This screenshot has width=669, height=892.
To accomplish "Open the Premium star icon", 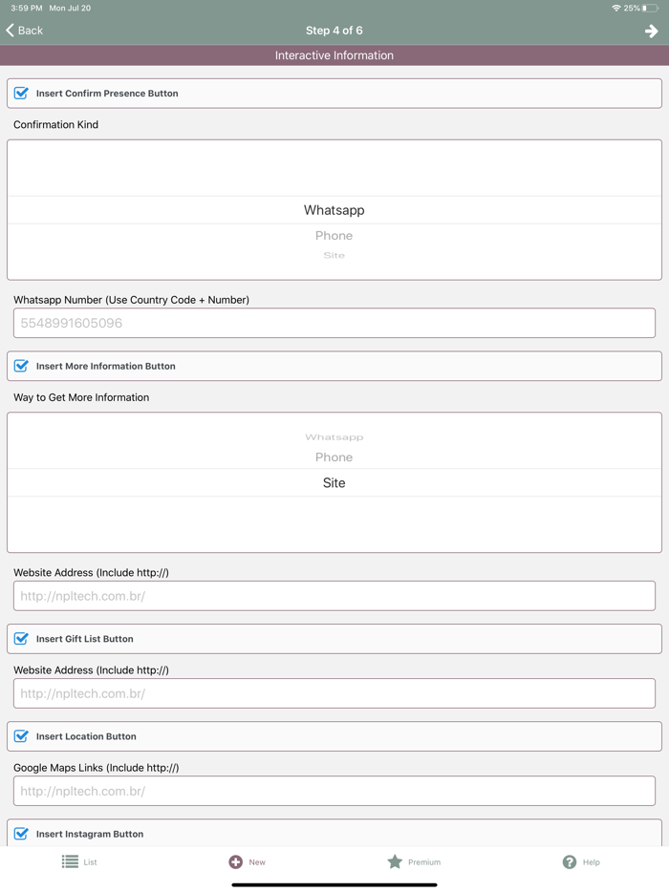I will [x=395, y=861].
